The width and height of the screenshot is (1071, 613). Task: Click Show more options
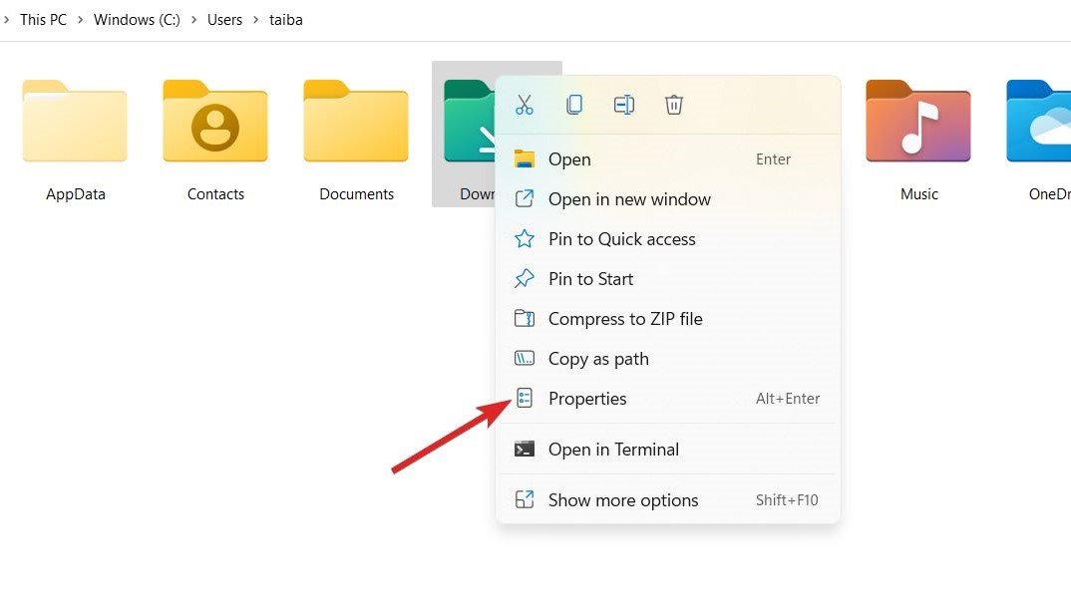(668, 499)
